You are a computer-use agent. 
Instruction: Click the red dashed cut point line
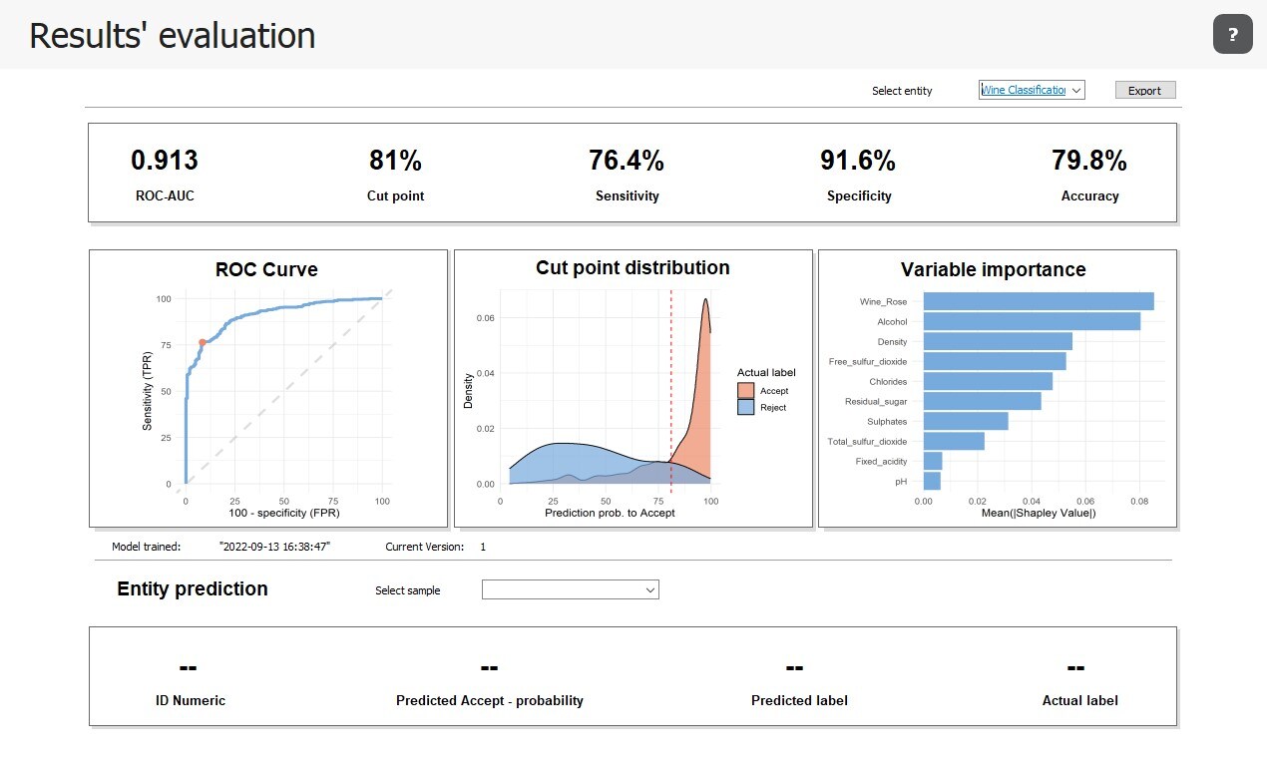[671, 399]
